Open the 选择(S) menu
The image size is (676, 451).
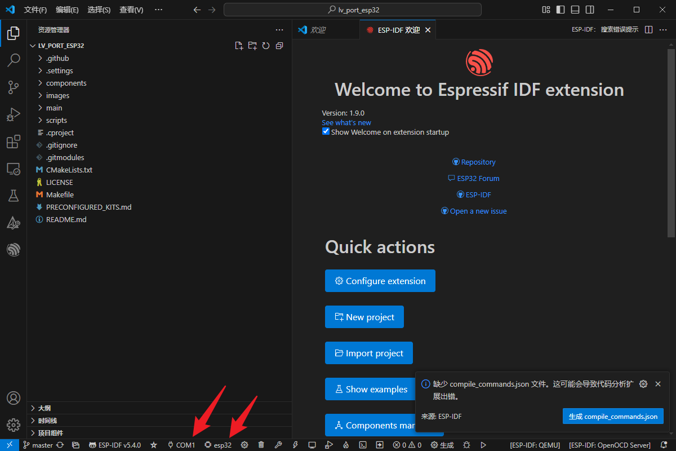point(99,10)
